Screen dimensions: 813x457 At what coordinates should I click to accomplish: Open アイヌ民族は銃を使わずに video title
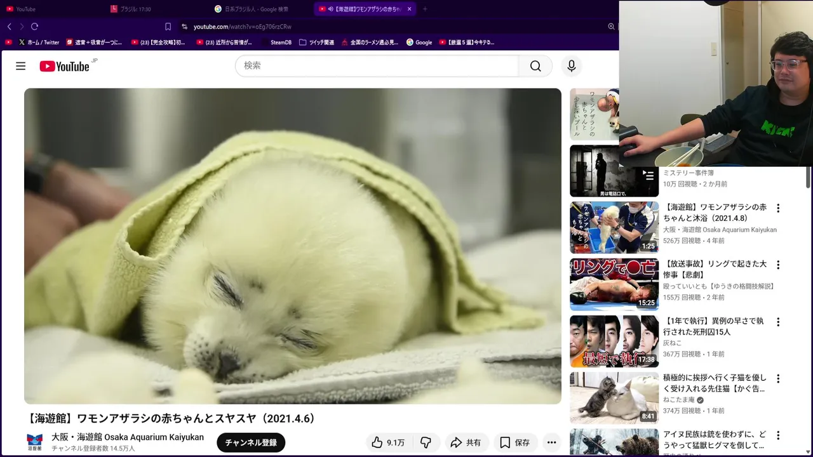[715, 440]
